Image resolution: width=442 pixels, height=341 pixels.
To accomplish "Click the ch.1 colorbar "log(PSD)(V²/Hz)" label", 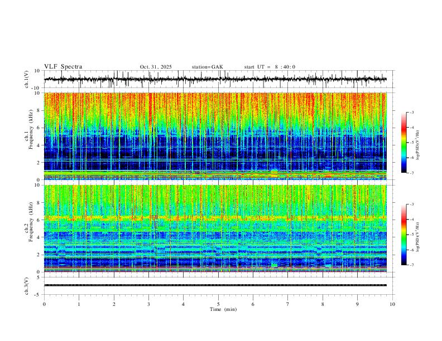I will click(418, 145).
